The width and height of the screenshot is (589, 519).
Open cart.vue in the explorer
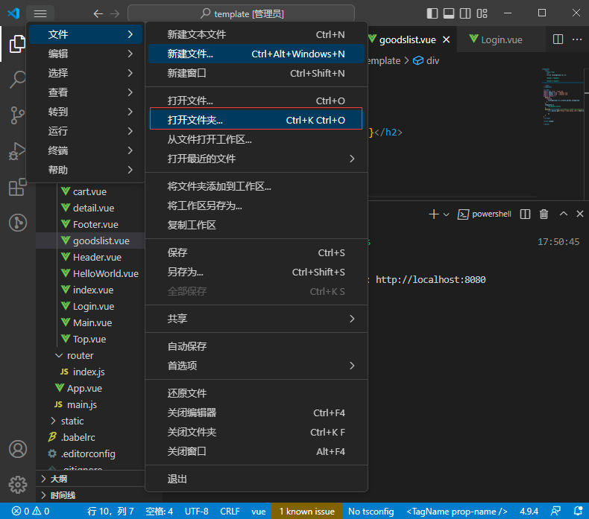[89, 192]
